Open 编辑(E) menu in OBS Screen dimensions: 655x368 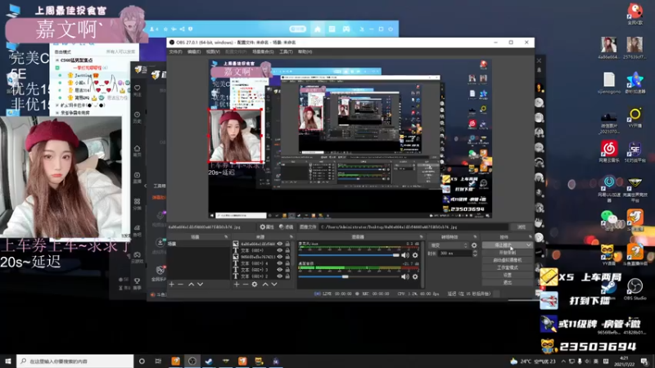point(194,52)
